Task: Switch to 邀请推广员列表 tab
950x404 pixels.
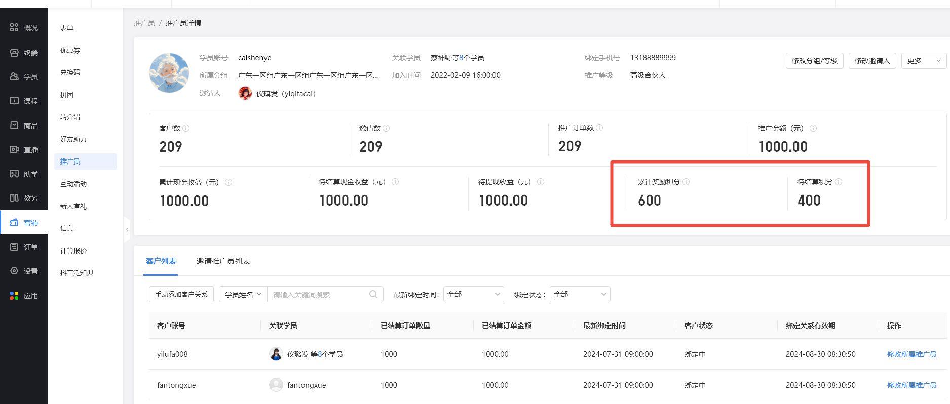Action: click(223, 261)
